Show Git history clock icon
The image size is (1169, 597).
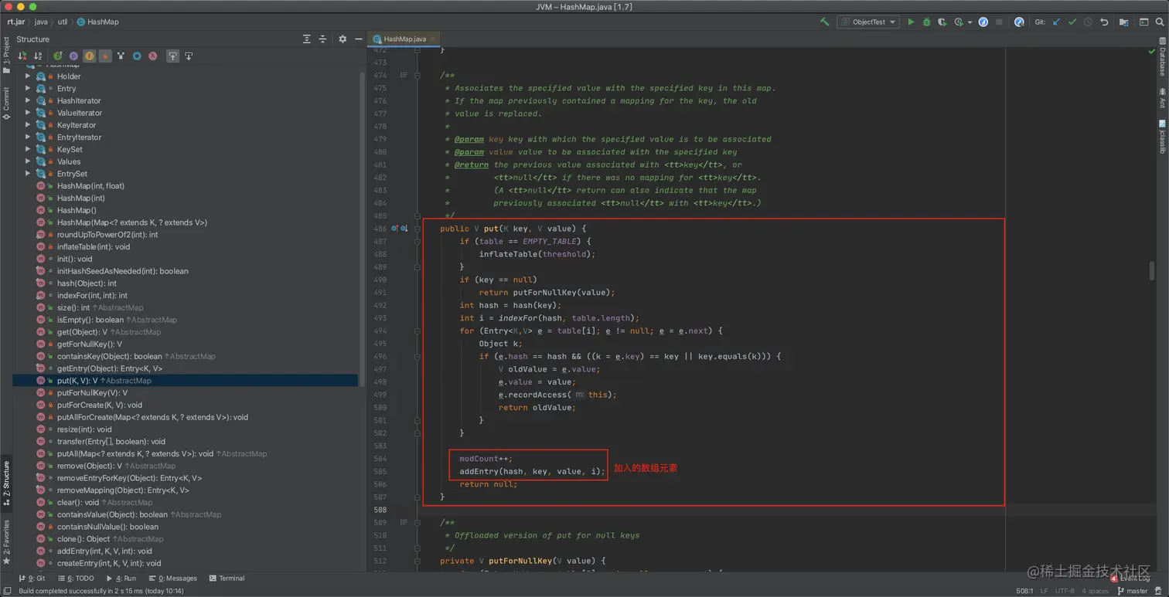point(1088,22)
